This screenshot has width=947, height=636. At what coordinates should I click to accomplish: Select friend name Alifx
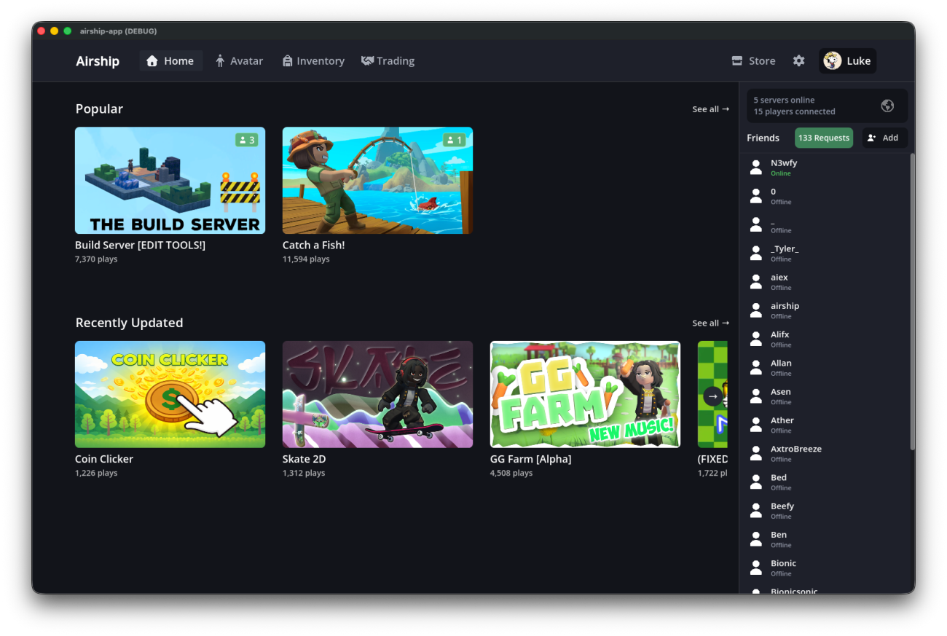(x=780, y=334)
